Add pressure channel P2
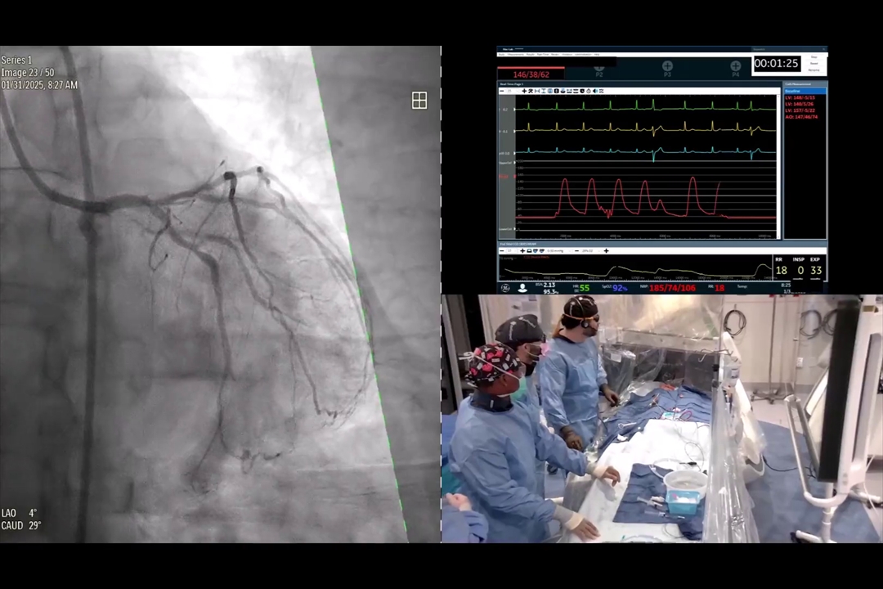 point(598,67)
